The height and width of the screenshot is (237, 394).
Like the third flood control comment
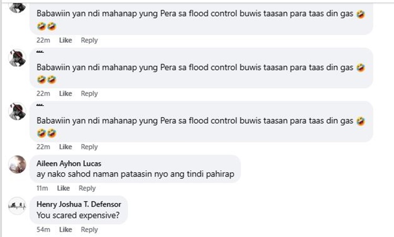pyautogui.click(x=65, y=147)
